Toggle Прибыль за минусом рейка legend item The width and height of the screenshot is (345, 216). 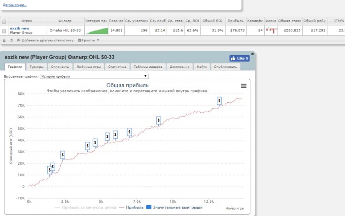pos(86,207)
